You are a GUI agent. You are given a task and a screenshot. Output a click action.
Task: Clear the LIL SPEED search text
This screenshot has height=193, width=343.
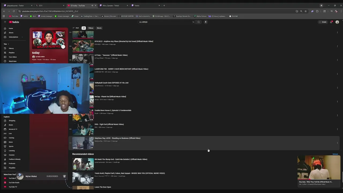[x=193, y=22]
